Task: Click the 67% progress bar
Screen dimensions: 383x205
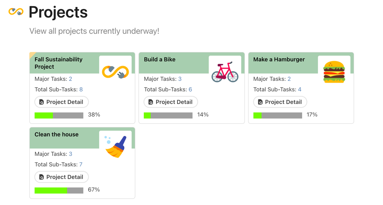Action: coord(59,190)
